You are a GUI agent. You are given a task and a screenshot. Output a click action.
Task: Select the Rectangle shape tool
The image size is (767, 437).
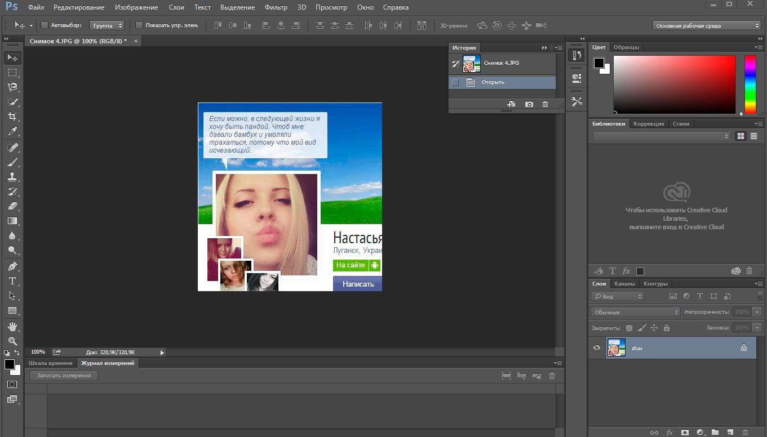tap(12, 310)
